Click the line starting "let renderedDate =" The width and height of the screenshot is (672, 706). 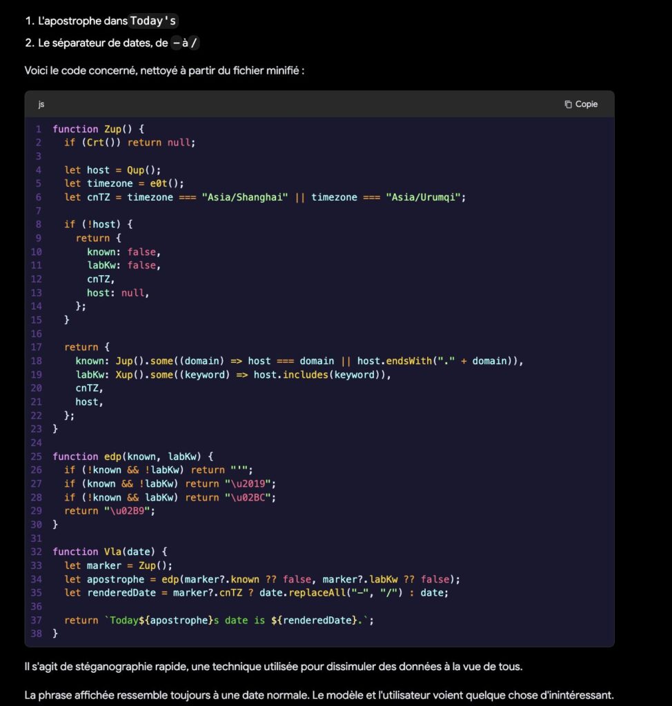point(256,592)
